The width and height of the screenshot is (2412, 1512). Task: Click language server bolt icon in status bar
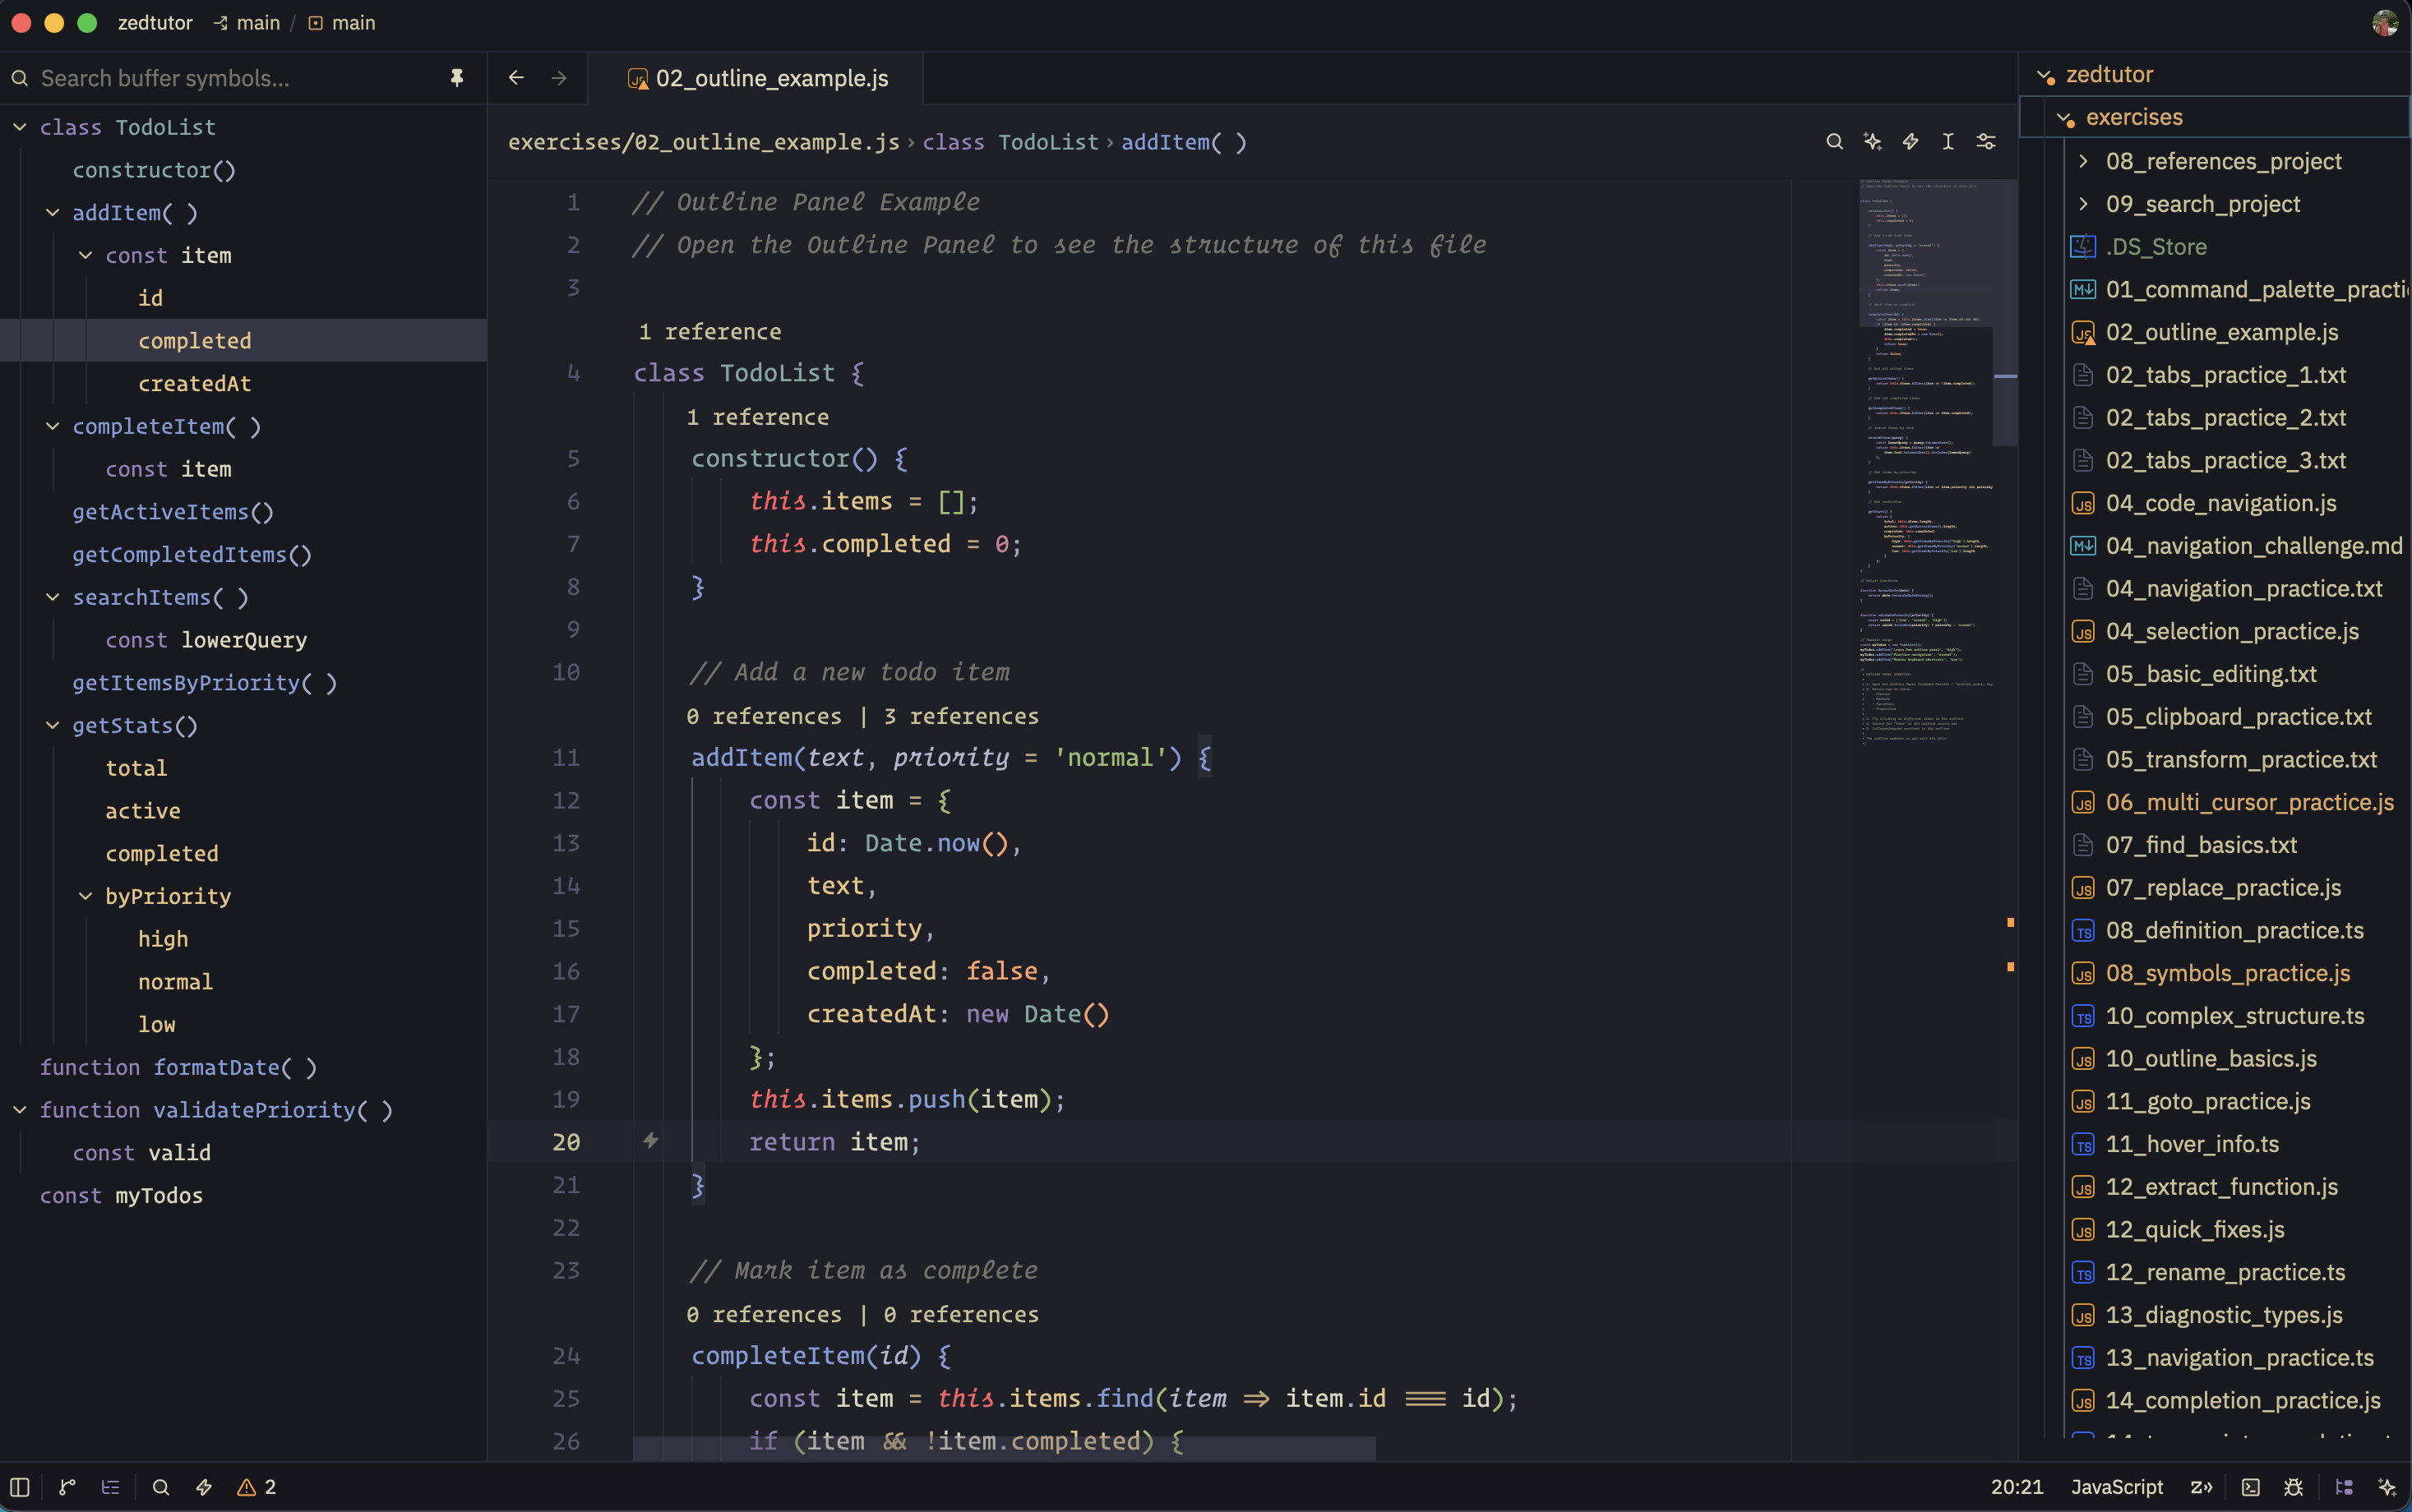click(204, 1487)
